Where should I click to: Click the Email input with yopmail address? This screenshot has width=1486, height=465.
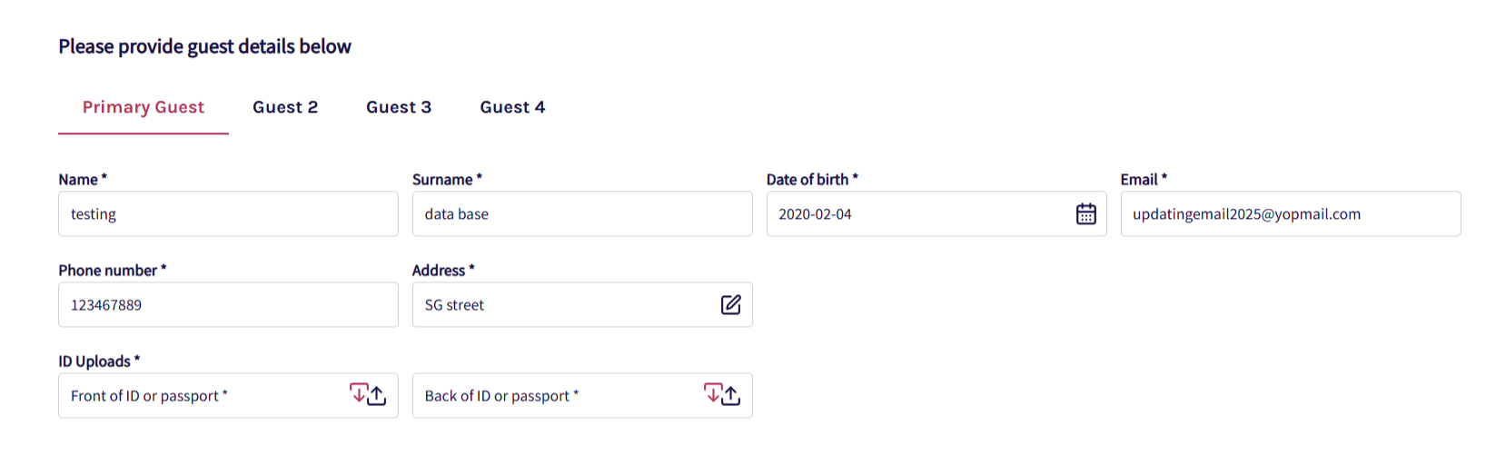tap(1290, 214)
